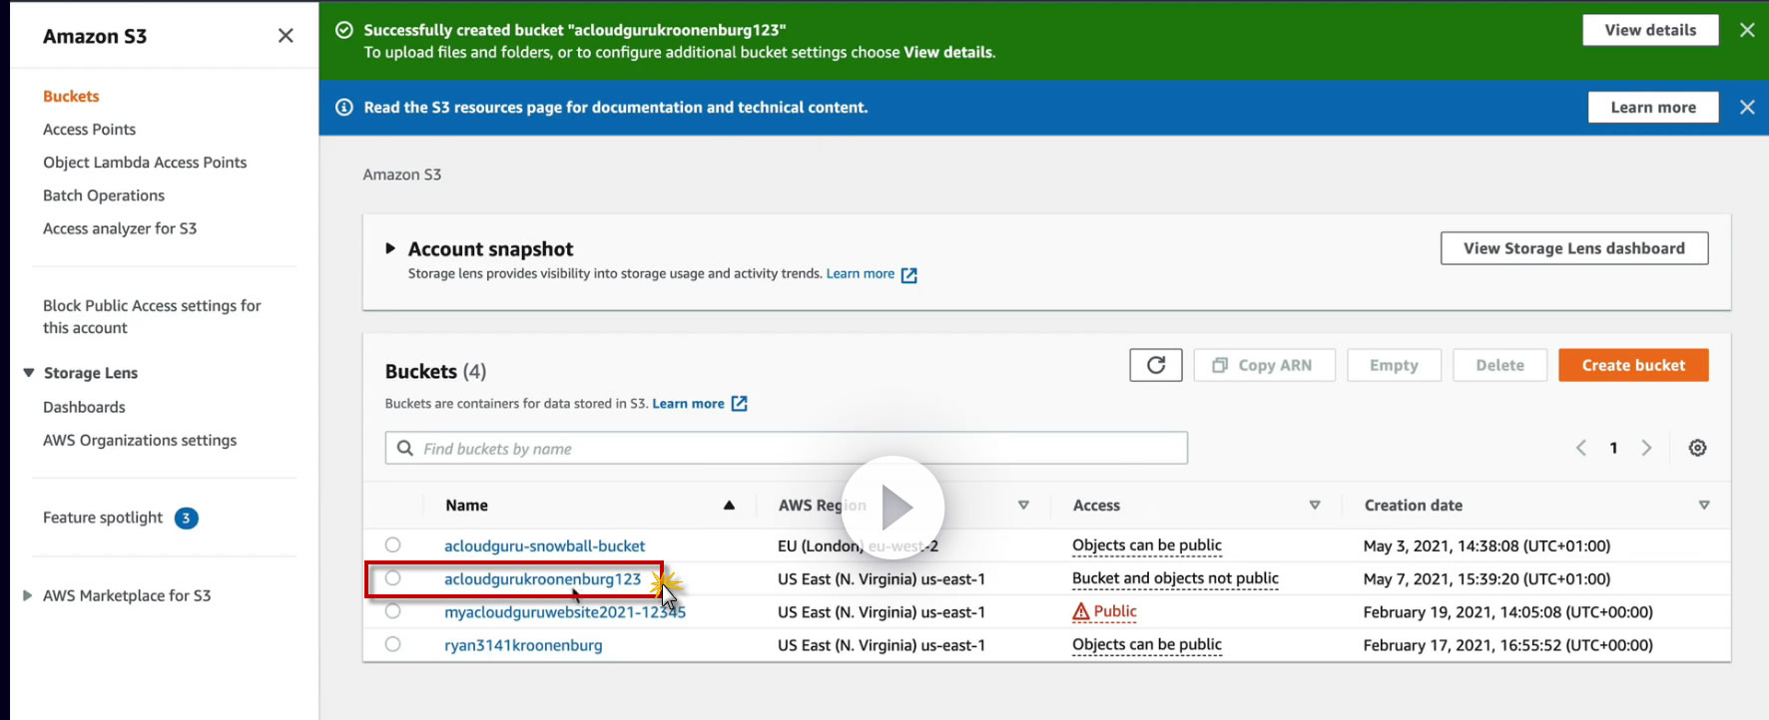
Task: Click the Learn more button in blue banner
Action: click(1653, 107)
